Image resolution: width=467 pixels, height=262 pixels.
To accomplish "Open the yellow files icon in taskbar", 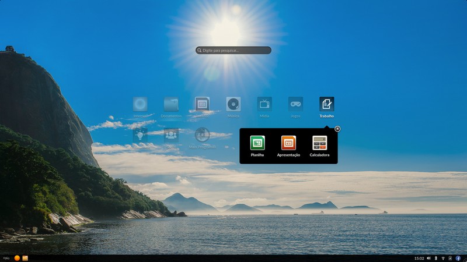I will click(x=25, y=258).
